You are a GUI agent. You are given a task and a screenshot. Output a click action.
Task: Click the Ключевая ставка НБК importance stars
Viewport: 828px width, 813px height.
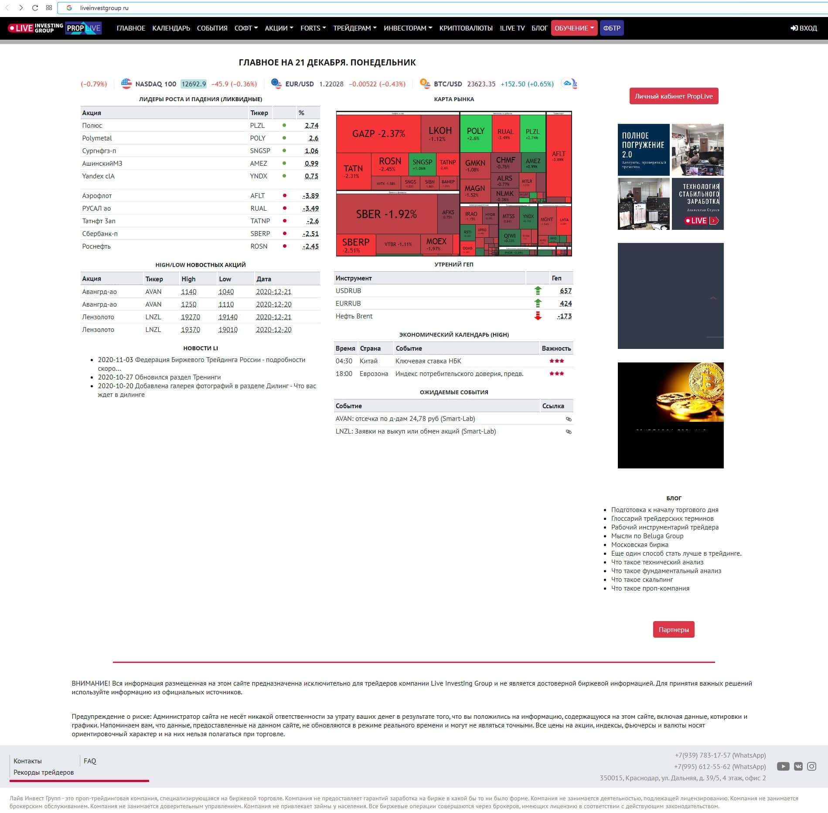(x=557, y=361)
